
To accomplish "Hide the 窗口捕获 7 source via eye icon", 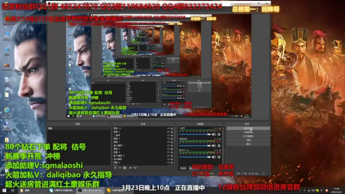I will pos(169,145).
